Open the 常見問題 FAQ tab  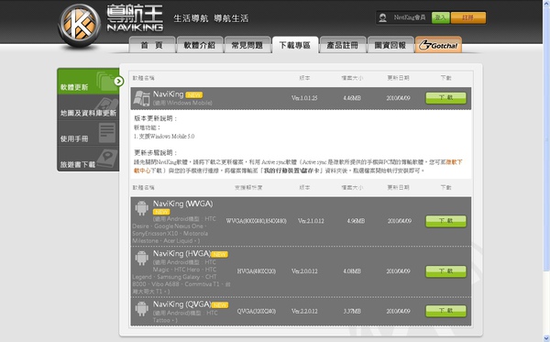click(247, 45)
